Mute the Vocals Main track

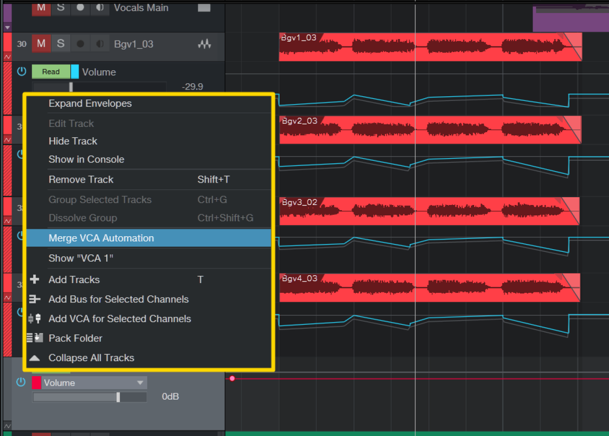coord(41,8)
